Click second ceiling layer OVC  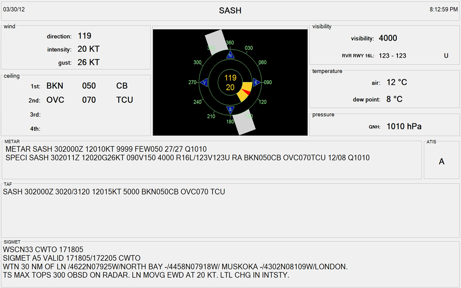coord(55,100)
